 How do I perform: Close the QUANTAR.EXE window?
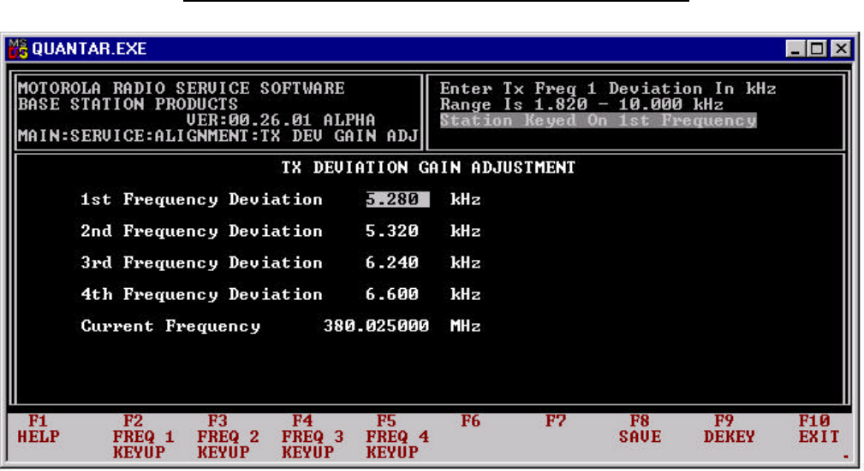pos(842,49)
